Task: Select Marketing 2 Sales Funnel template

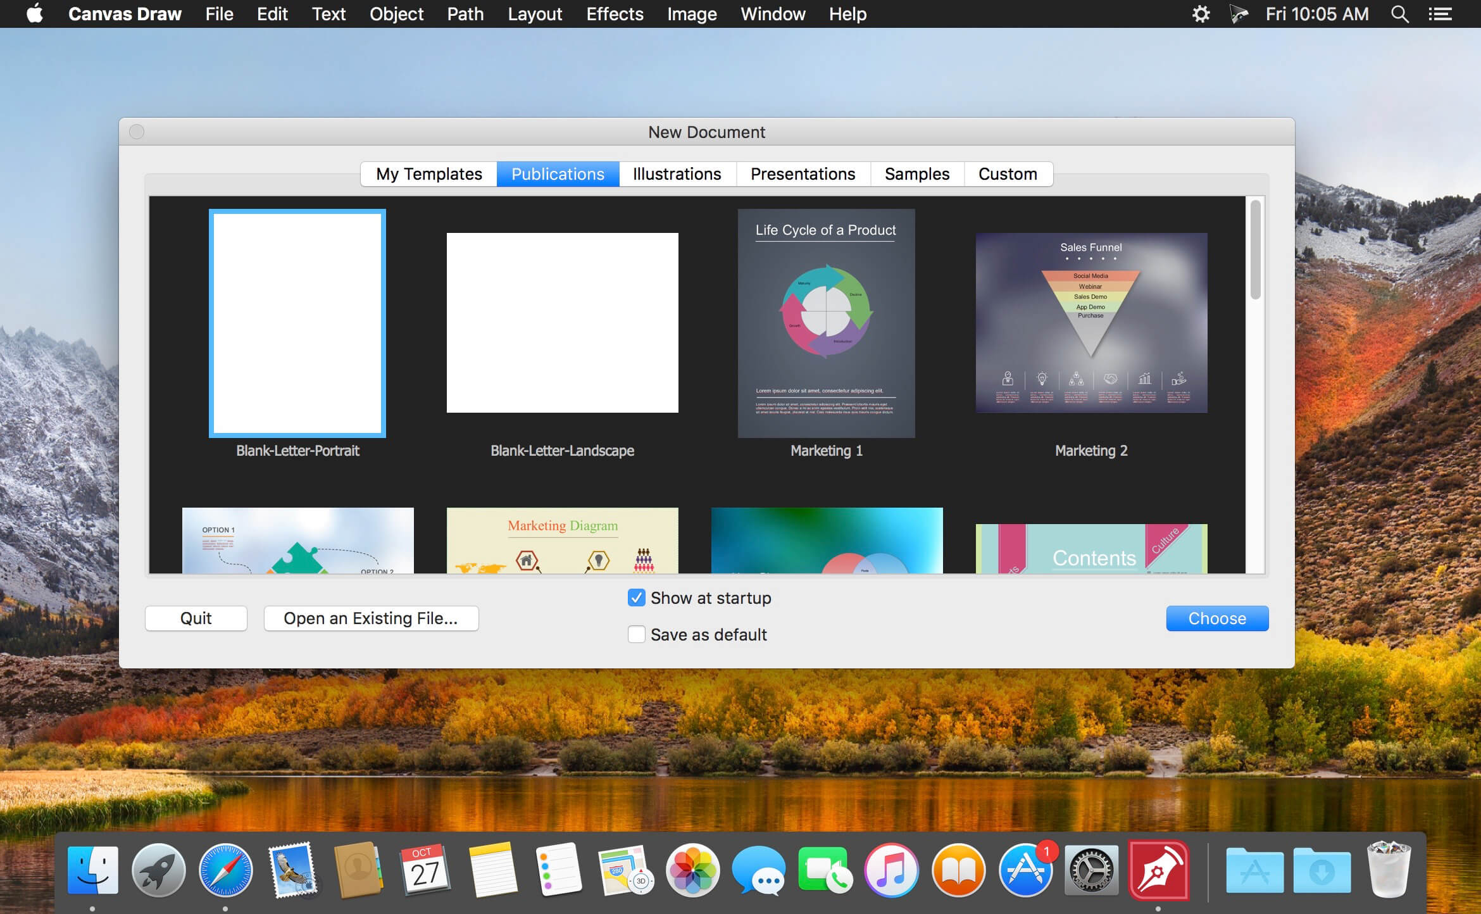Action: coord(1091,323)
